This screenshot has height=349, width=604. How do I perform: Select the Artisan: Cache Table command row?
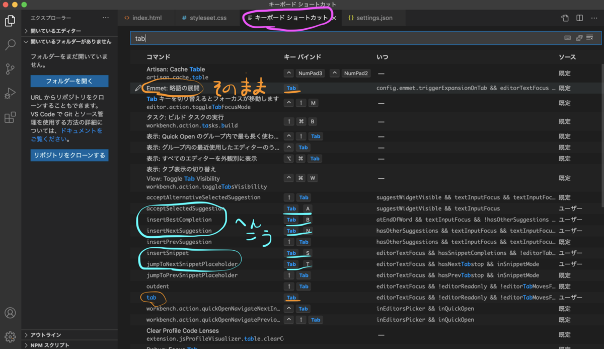click(365, 73)
